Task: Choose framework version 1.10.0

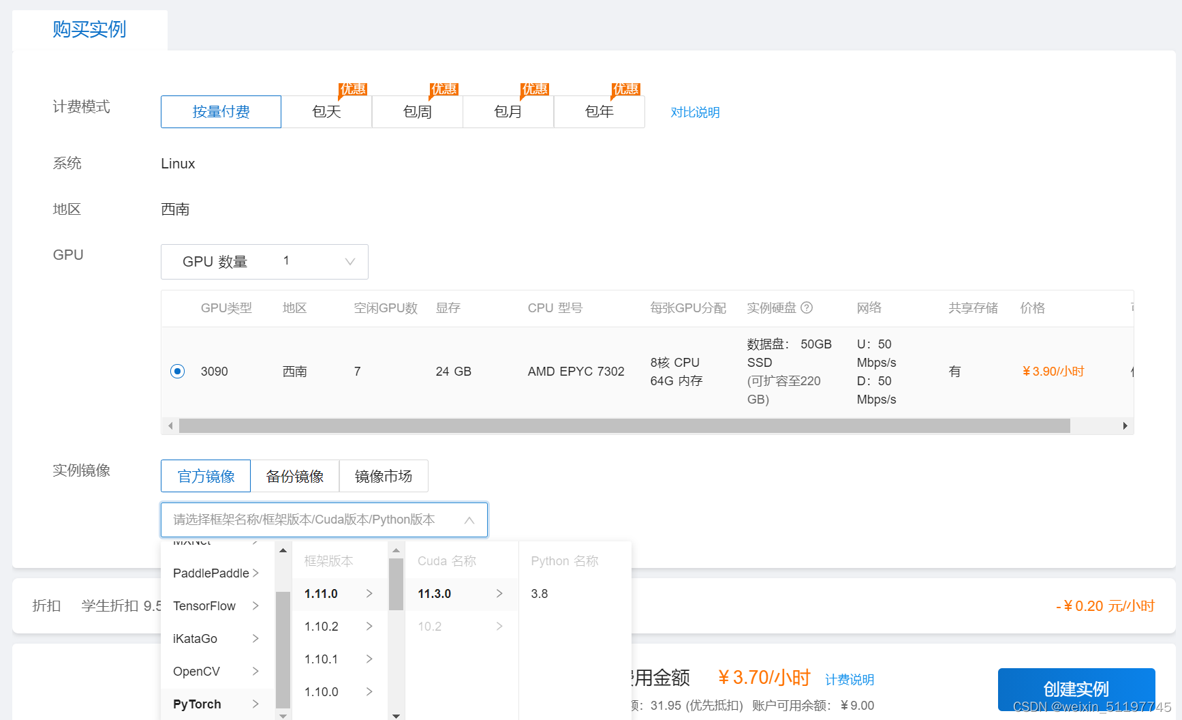Action: click(339, 692)
